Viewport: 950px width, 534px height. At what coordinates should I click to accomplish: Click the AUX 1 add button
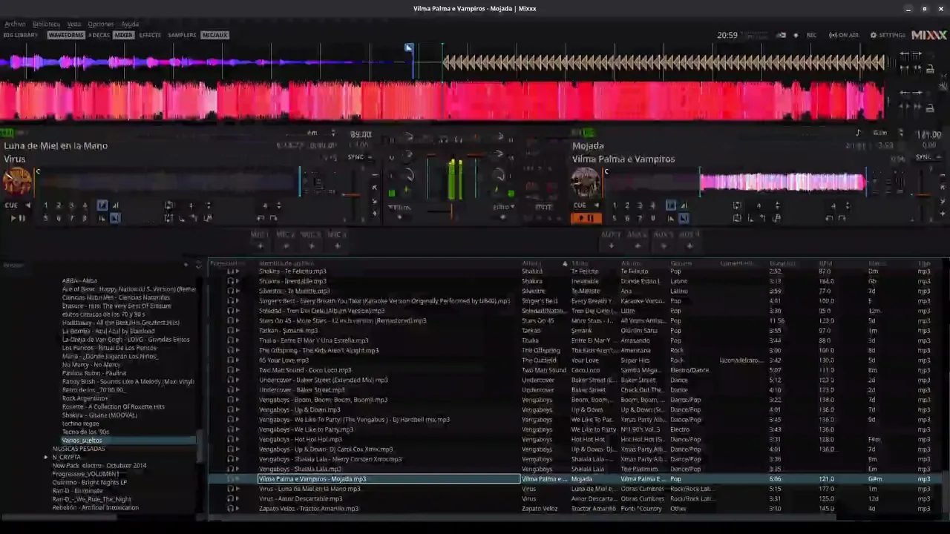(x=611, y=245)
